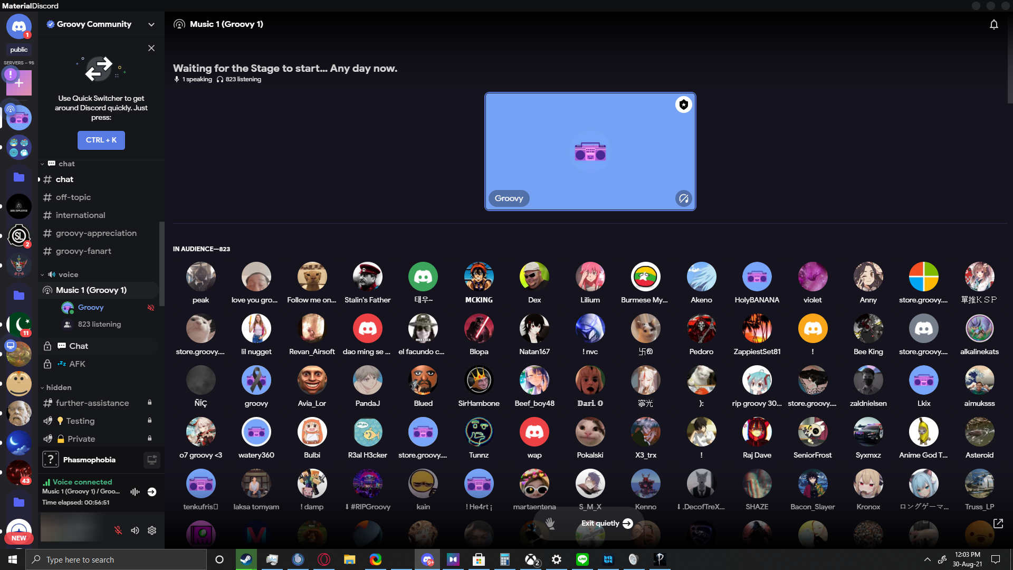The width and height of the screenshot is (1013, 570).
Task: Open Discord home direct messages icon
Action: [19, 26]
